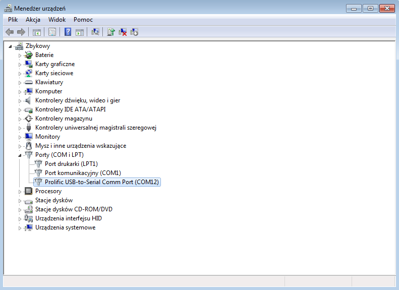Viewport: 399px width, 290px height.
Task: Click the Update driver software icon
Action: (x=111, y=32)
